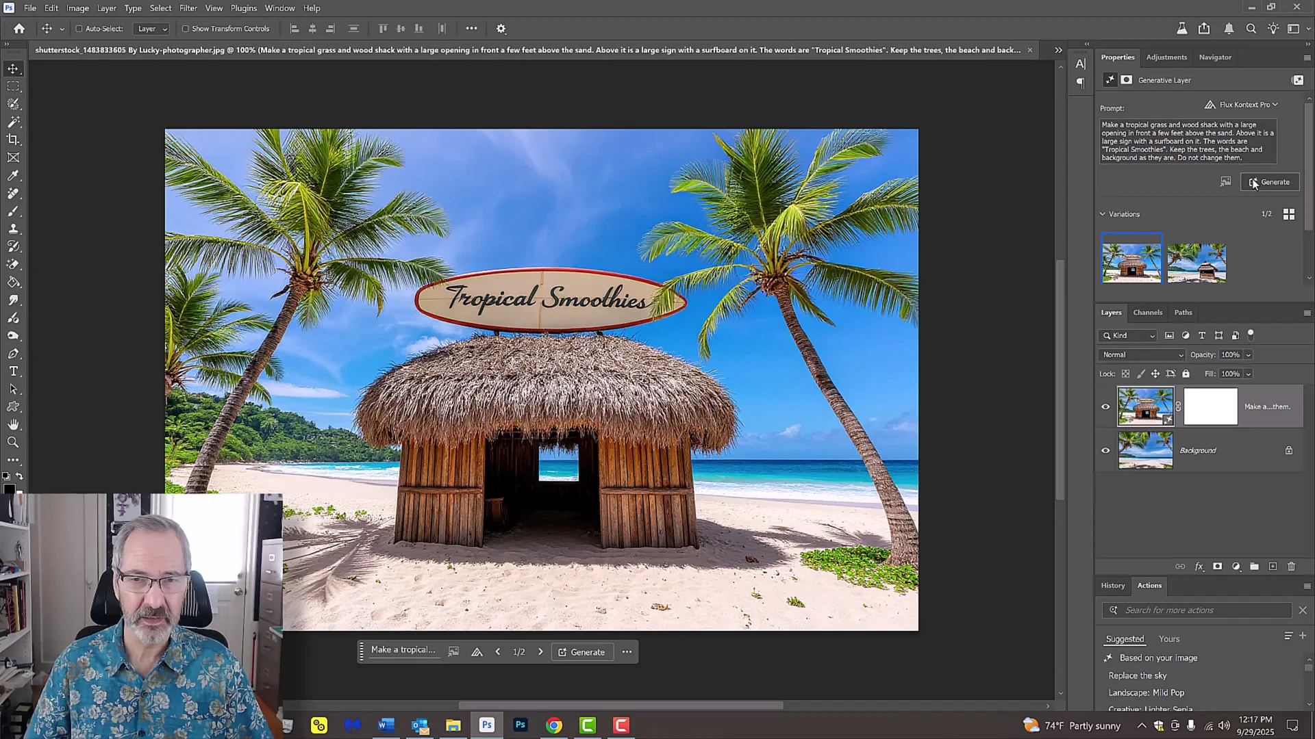Open the blending mode dropdown showing Normal
Image resolution: width=1315 pixels, height=739 pixels.
click(1142, 354)
